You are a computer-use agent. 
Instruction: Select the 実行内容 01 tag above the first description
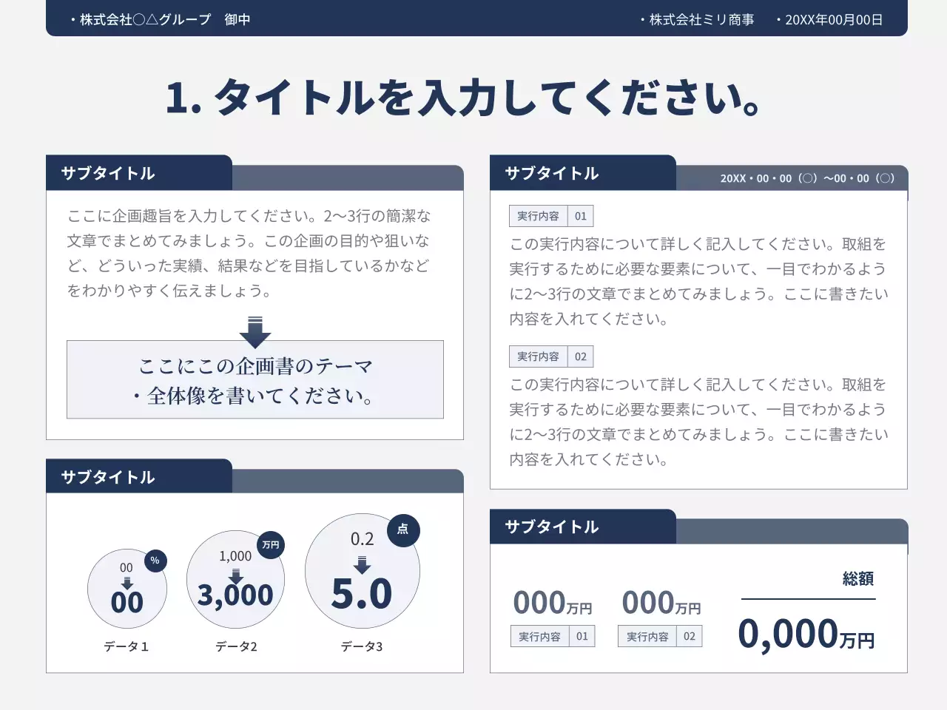[x=551, y=216]
